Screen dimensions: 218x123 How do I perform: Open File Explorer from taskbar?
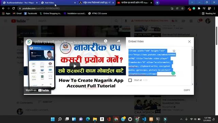95,119
